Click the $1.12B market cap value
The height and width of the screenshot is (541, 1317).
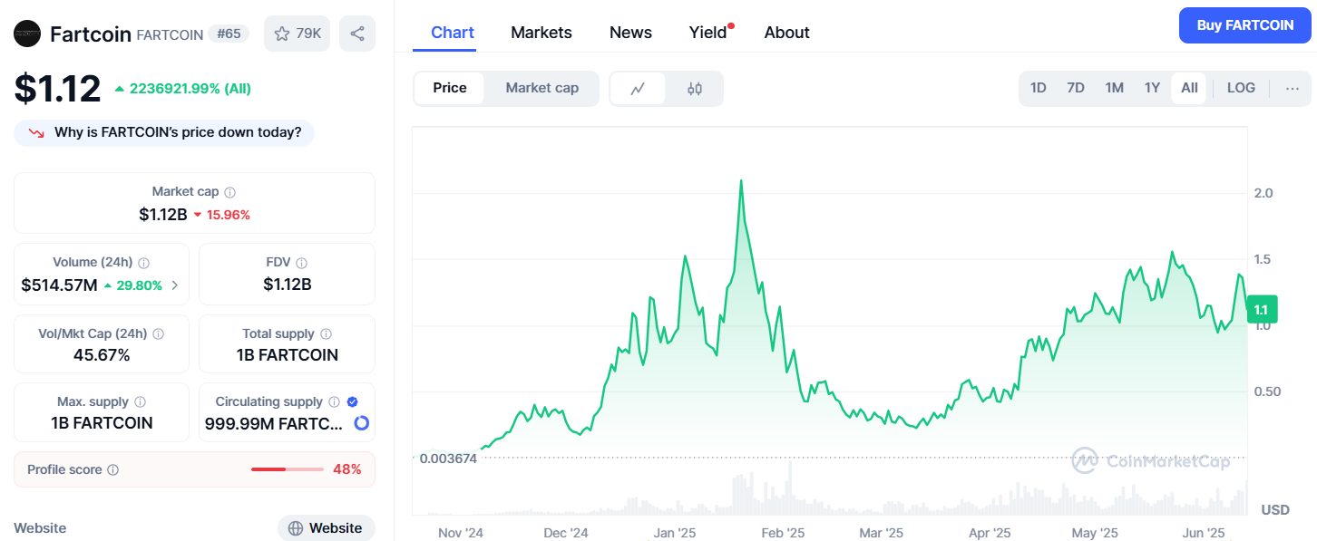point(163,215)
